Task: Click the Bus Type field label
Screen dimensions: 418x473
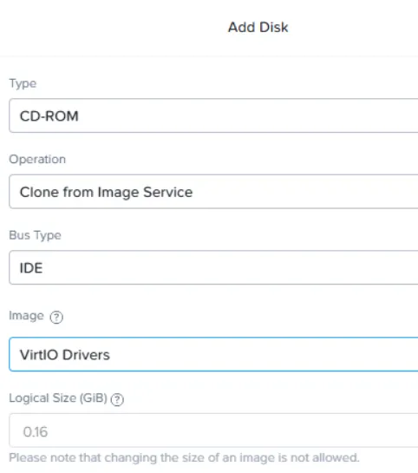Action: [35, 235]
